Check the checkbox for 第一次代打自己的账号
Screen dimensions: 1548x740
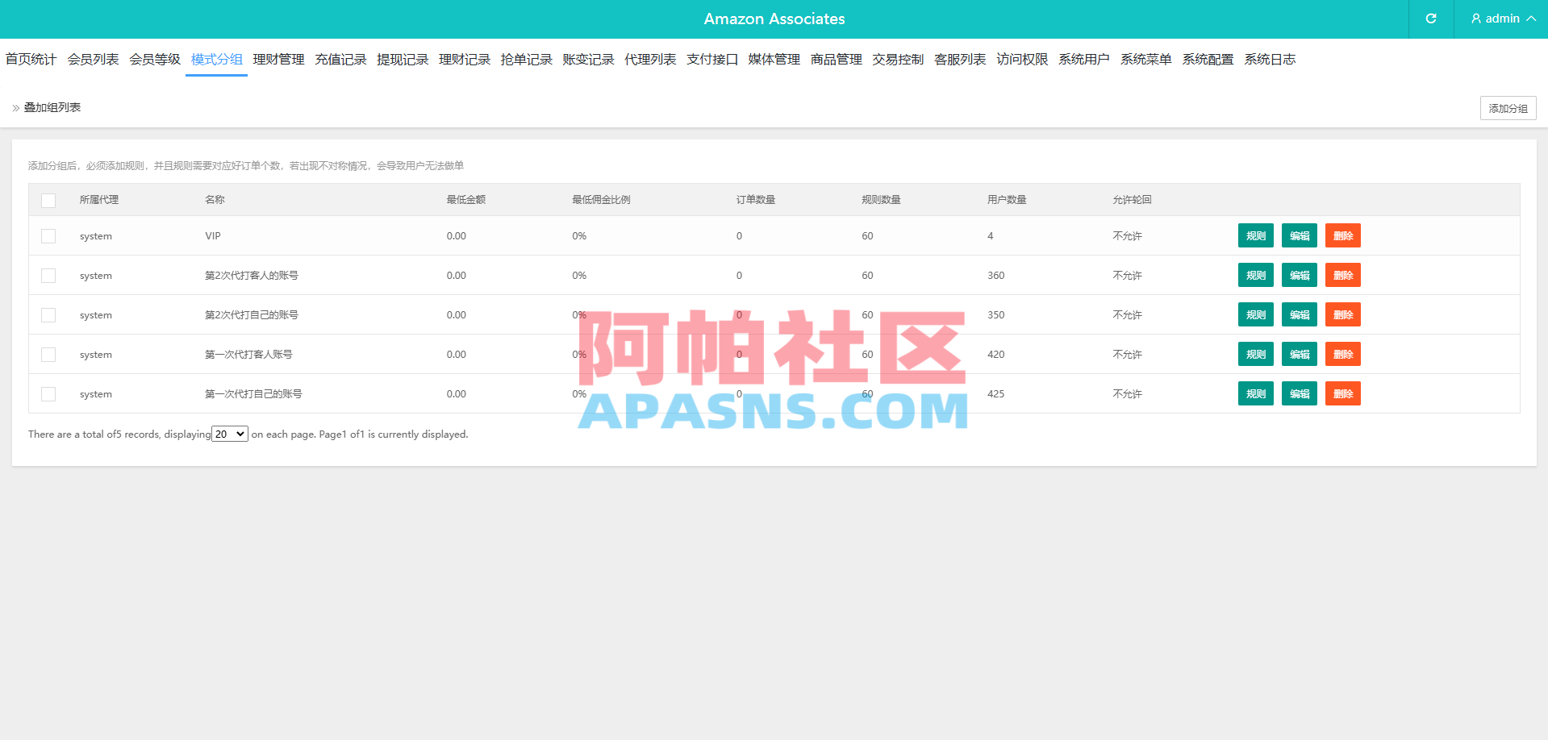tap(48, 393)
